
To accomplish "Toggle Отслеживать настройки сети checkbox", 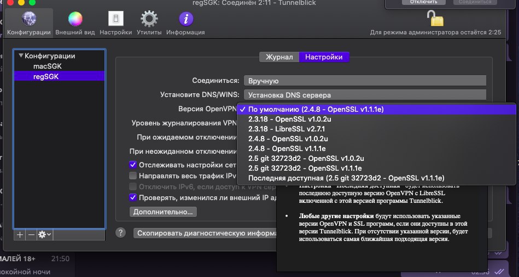I will 133,165.
